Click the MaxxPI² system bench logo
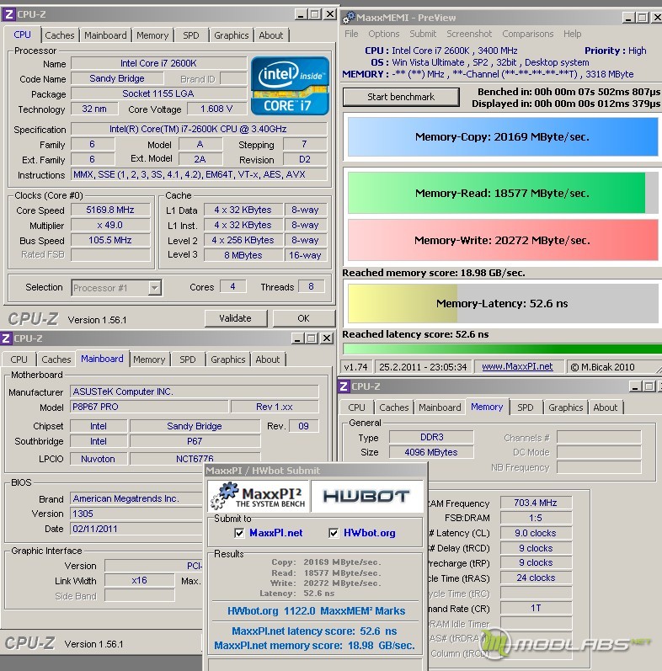Viewport: 662px width, 671px height. [259, 497]
